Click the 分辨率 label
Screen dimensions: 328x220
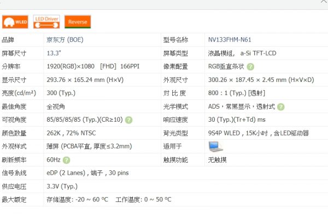pyautogui.click(x=11, y=67)
